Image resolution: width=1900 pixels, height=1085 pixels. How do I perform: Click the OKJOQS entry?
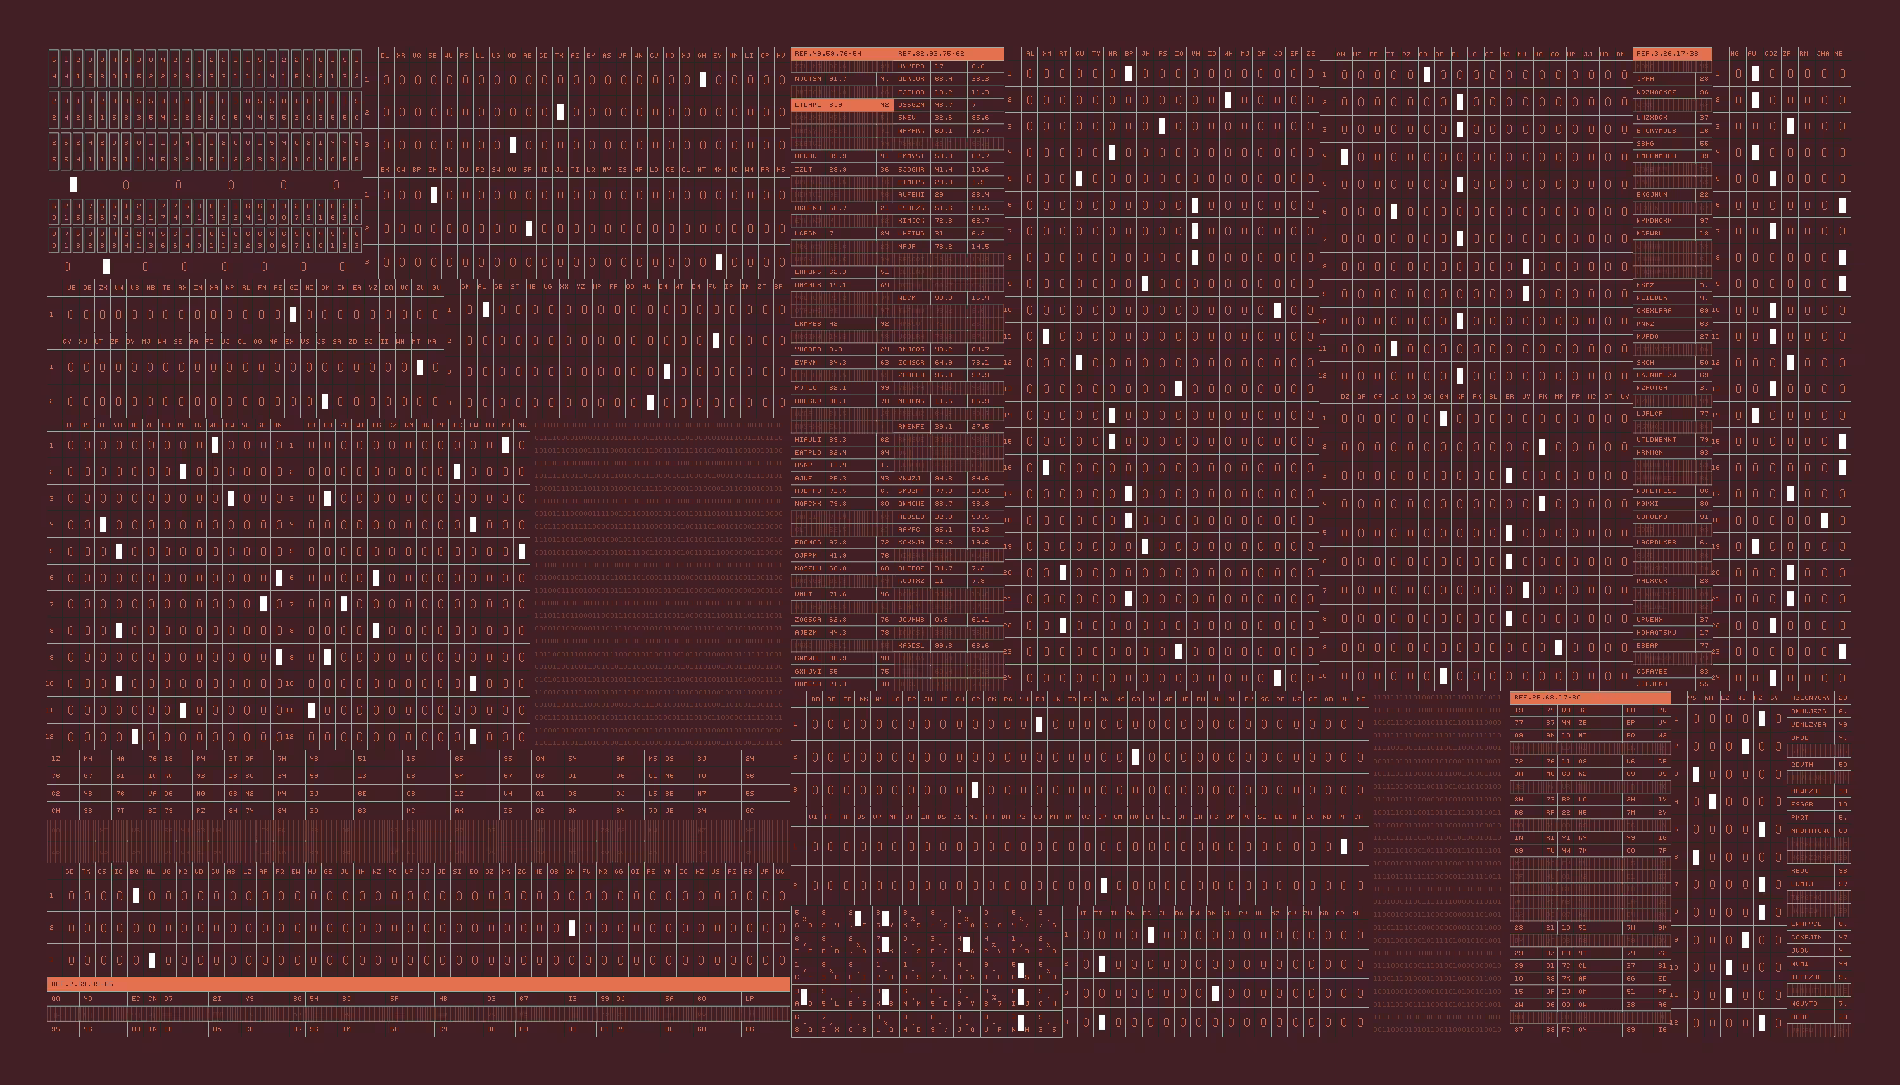[911, 349]
